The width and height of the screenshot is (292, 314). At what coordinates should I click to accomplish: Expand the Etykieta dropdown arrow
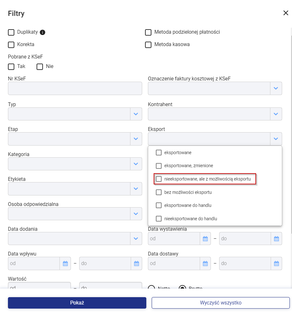pos(136,189)
